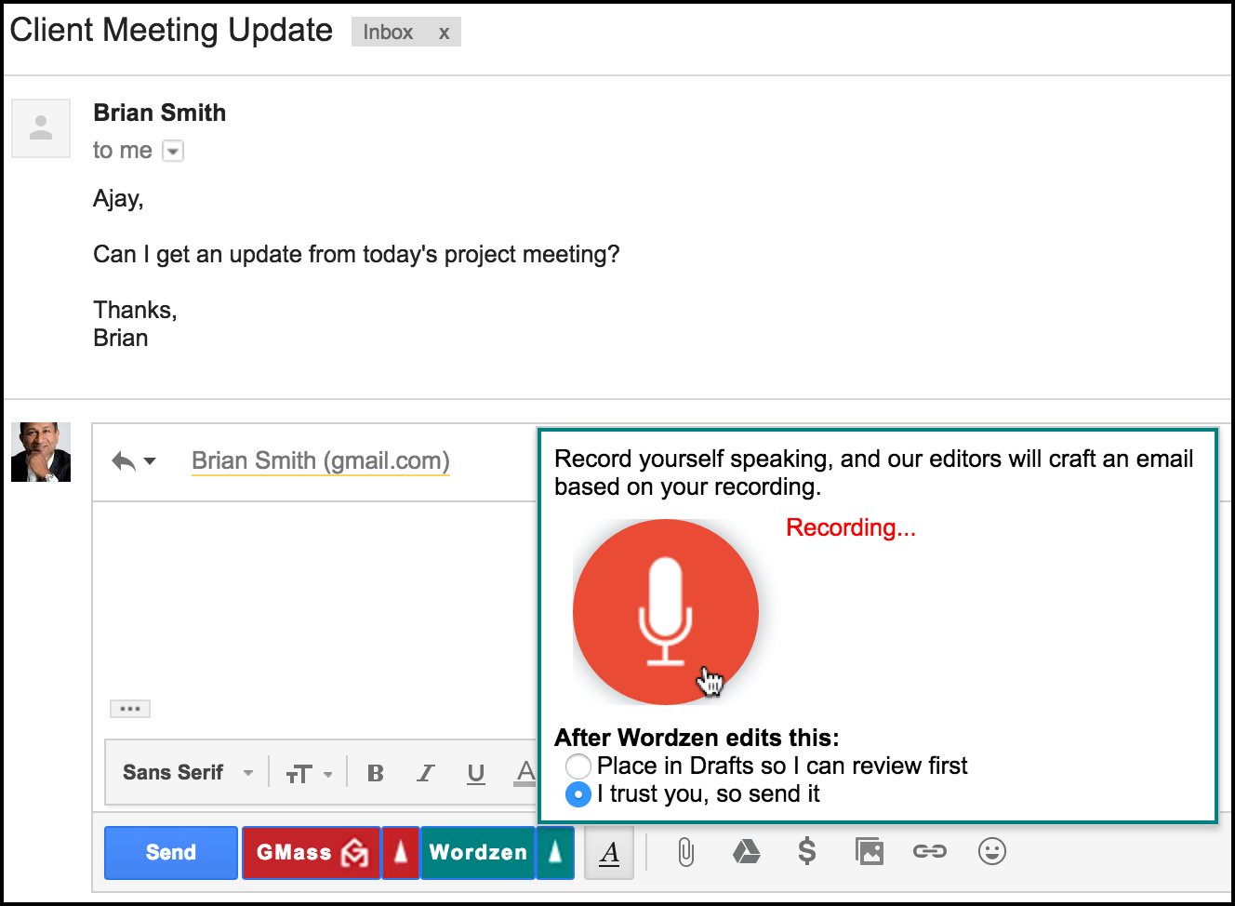Select 'I trust you, so send it' radio

(x=578, y=794)
